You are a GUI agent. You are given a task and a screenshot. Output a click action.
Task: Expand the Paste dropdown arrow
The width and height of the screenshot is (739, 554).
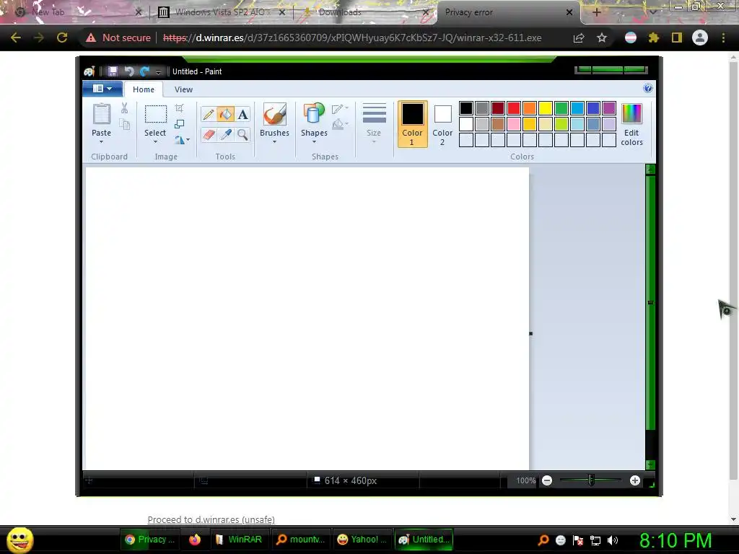[101, 142]
